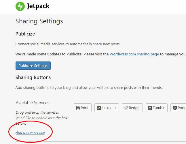Image resolution: width=186 pixels, height=144 pixels.
Task: Click the LinkedIn 'in' logo icon
Action: [x=99, y=108]
